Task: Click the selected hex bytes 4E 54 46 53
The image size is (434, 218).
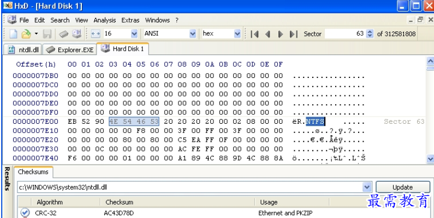Action: 134,122
